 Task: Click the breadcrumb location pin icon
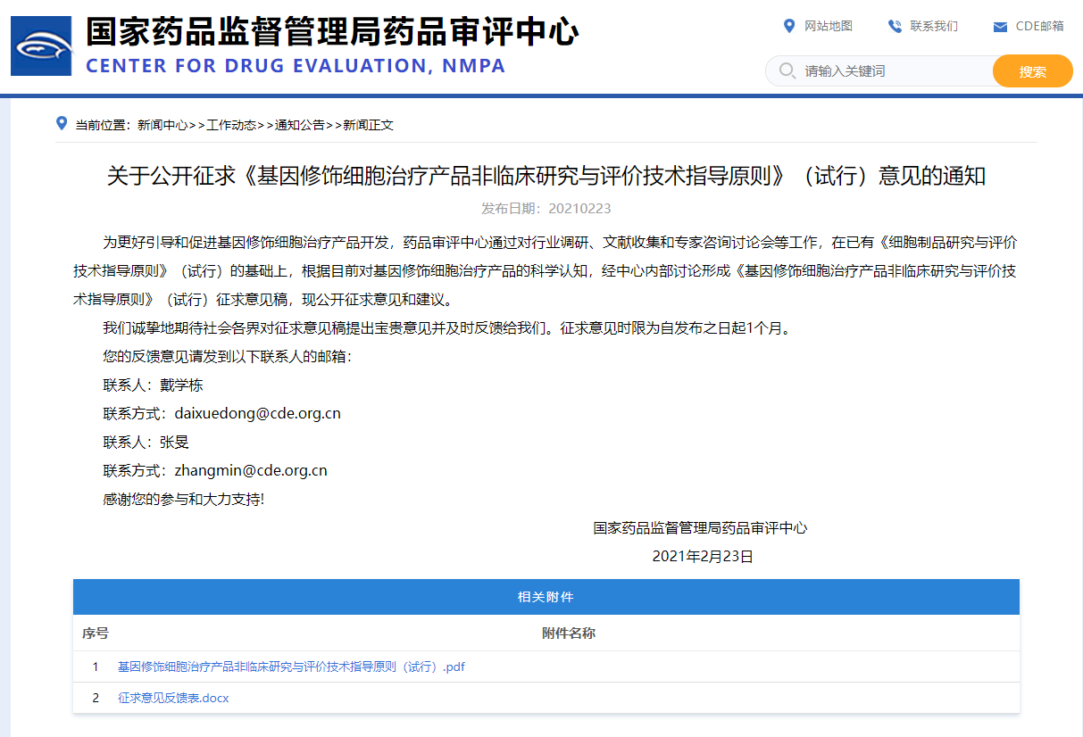(62, 123)
